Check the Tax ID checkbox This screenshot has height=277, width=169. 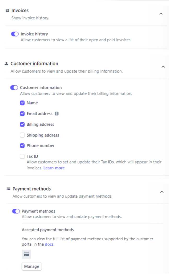(22, 156)
